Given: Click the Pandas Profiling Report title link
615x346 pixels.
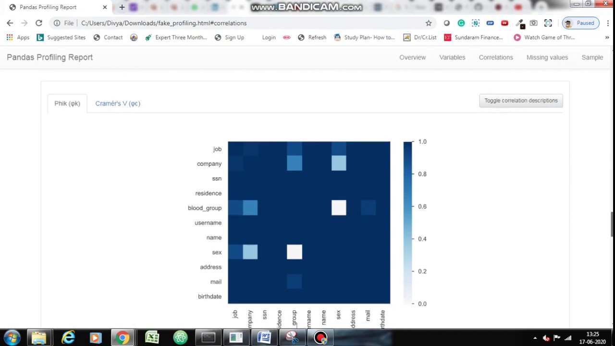Looking at the screenshot, I should point(49,57).
